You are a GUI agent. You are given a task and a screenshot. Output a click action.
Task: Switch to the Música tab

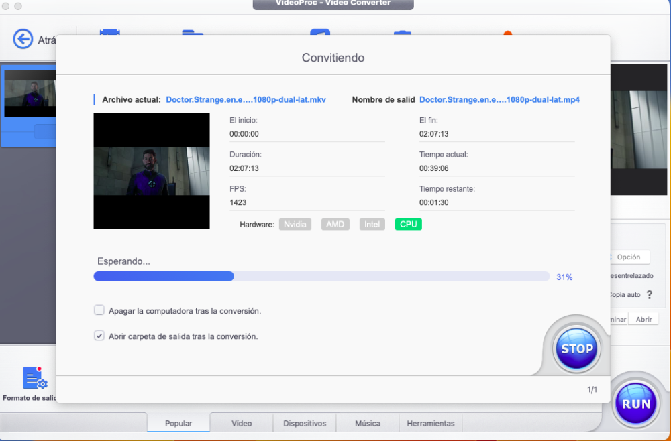click(368, 423)
